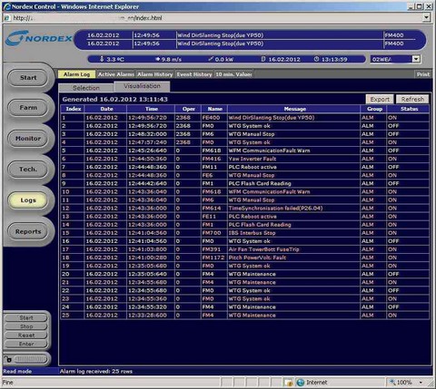
Task: Click the URL address field
Action: (x=216, y=18)
